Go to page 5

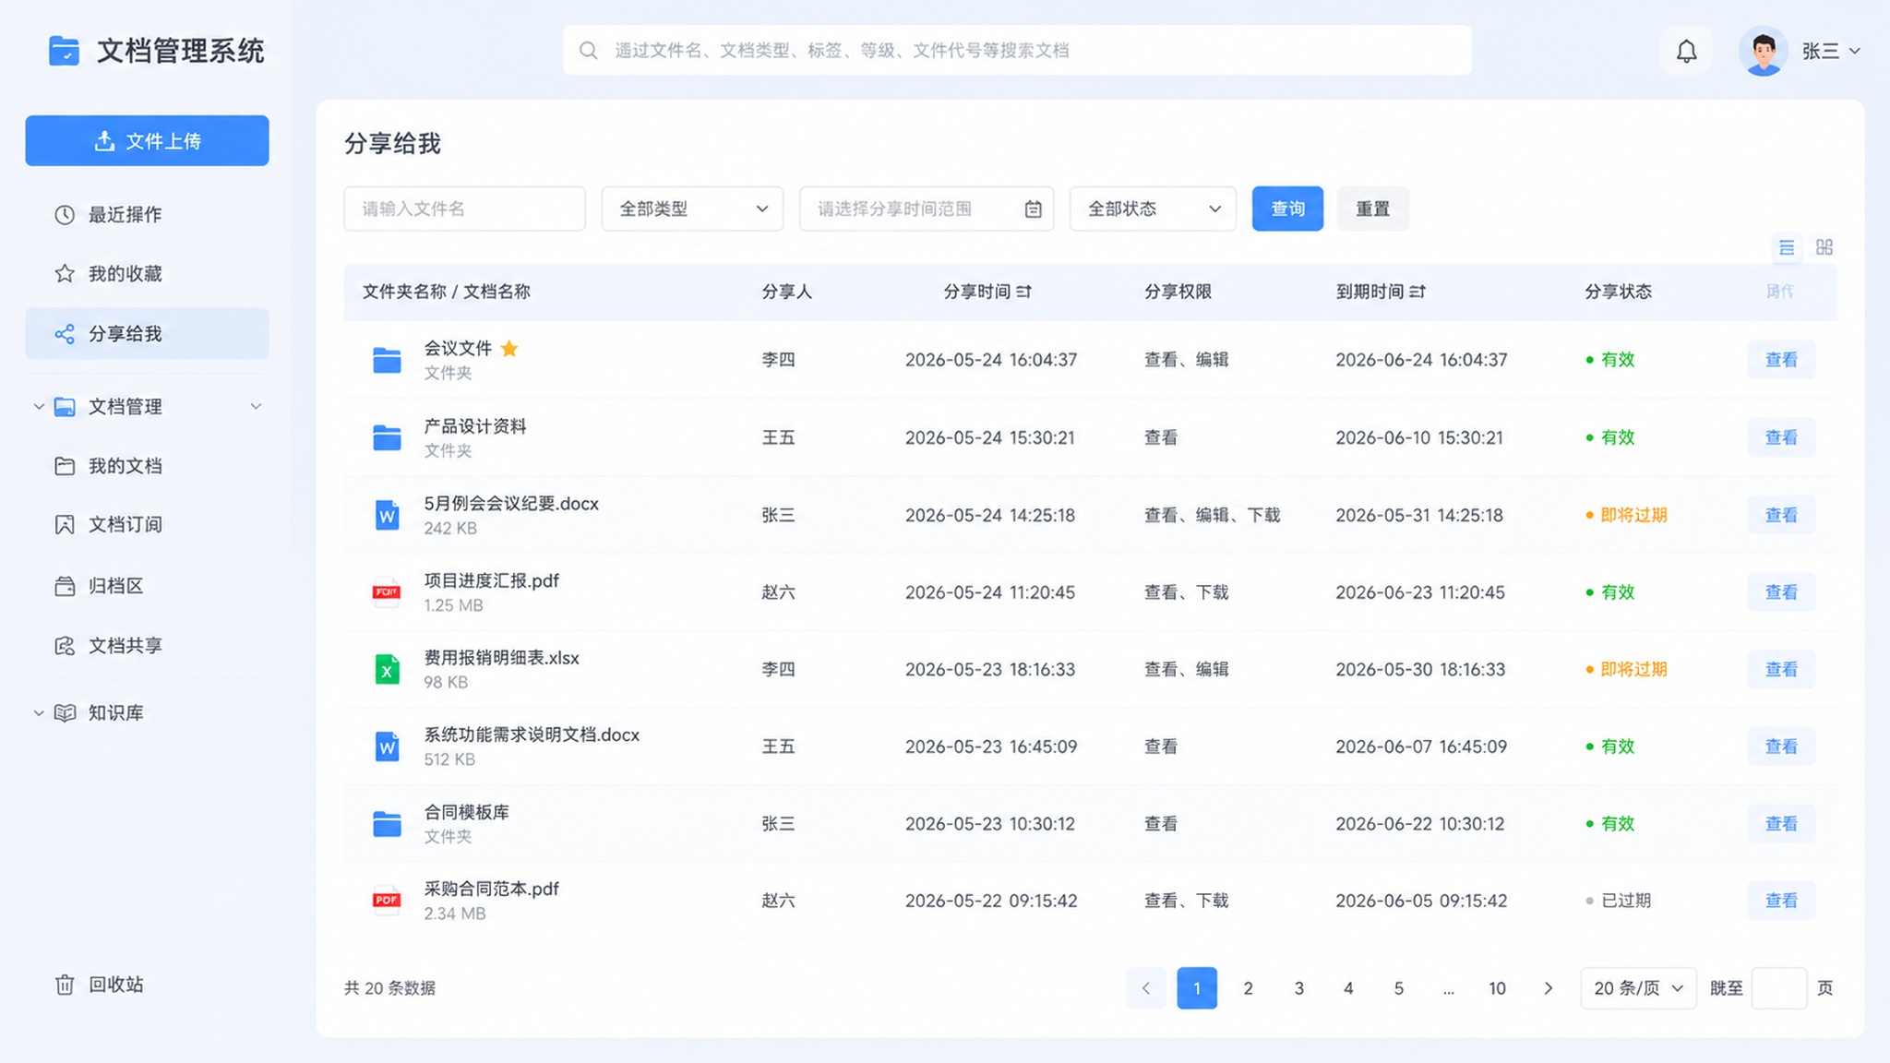[1399, 988]
